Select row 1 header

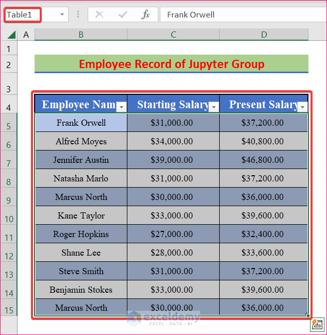coord(9,49)
